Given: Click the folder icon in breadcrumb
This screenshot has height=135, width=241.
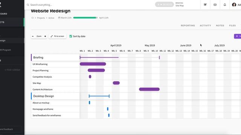Looking at the screenshot, I should point(33,18).
